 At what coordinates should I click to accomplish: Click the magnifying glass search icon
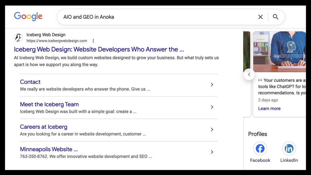(x=275, y=17)
